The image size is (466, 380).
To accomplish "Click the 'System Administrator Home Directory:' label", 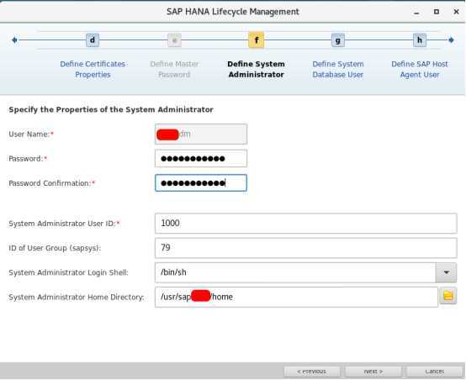I will click(77, 297).
